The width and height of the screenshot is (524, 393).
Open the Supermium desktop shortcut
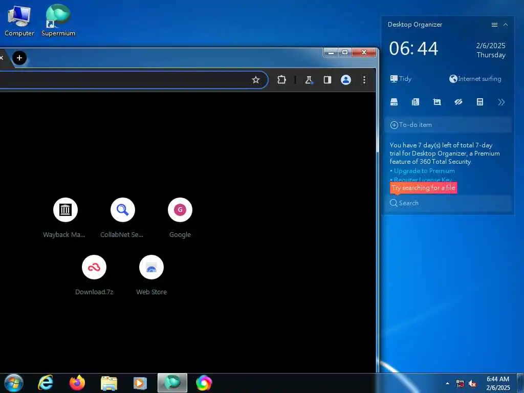[58, 20]
